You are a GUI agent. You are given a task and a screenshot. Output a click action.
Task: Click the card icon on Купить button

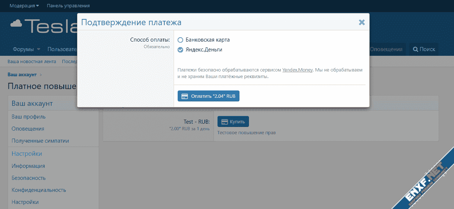[225, 121]
